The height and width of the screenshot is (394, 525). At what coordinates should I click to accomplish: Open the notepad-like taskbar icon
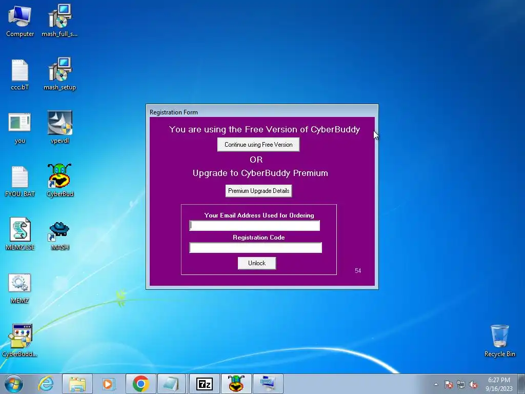point(171,384)
